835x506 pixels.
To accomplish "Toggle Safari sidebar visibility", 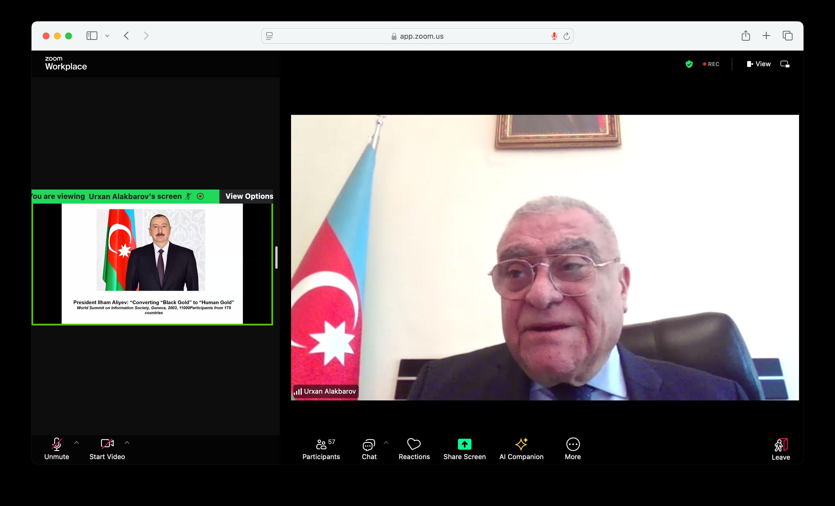I will 92,36.
